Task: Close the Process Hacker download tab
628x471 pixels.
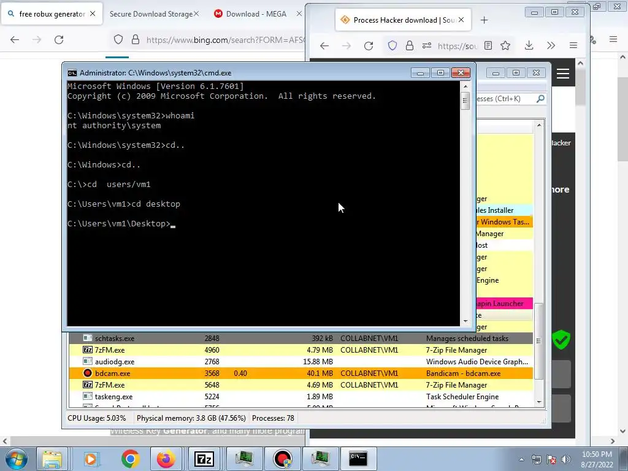Action: (461, 20)
